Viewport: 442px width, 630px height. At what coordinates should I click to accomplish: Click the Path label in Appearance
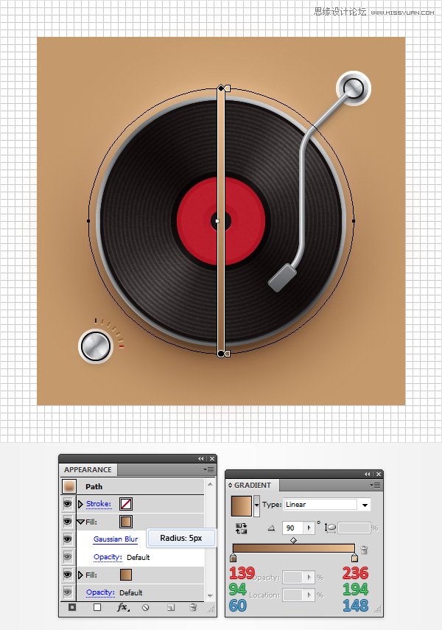coord(94,486)
